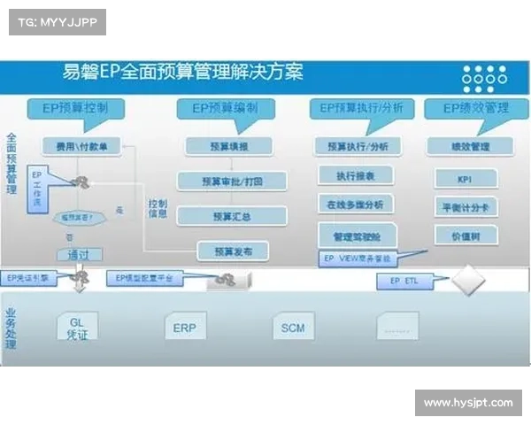Click the 平衡计分卡 box

point(466,207)
